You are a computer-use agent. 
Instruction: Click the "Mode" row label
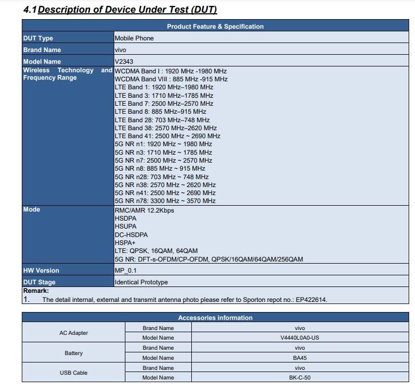(x=31, y=209)
